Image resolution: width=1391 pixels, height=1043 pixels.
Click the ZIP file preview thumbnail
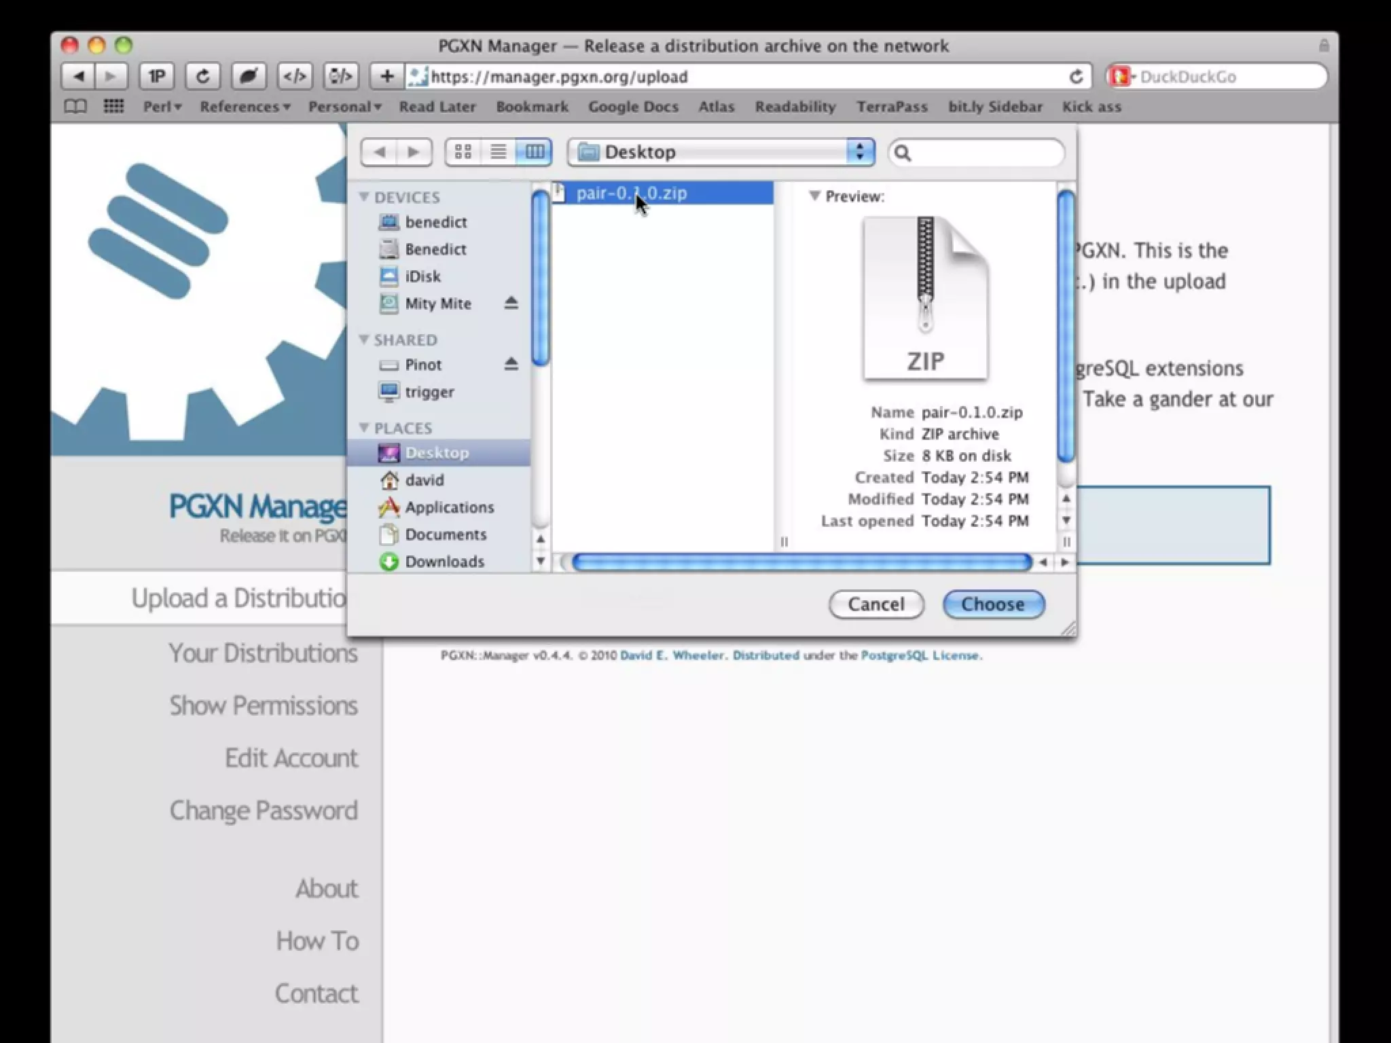(926, 297)
